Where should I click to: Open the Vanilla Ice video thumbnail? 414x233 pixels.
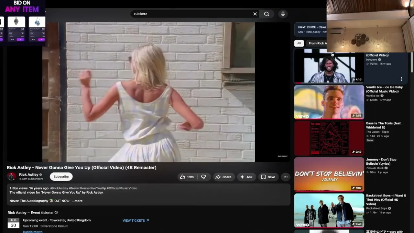pos(329,102)
